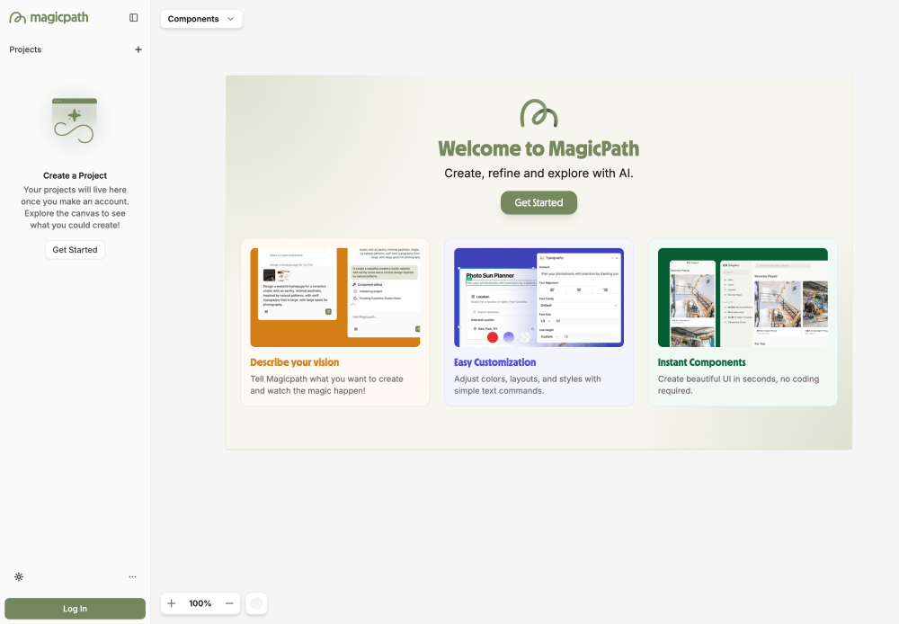Open the Easy Customization thumbnail image

coord(539,298)
